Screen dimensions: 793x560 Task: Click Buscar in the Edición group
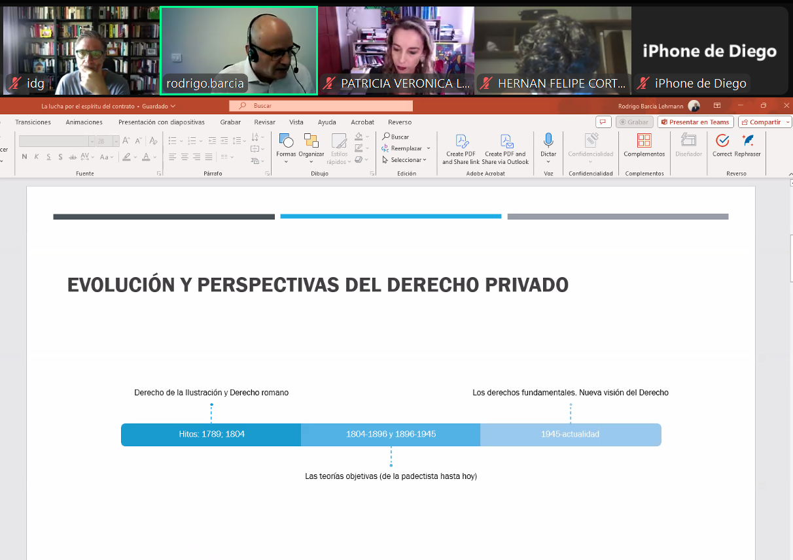(x=396, y=137)
